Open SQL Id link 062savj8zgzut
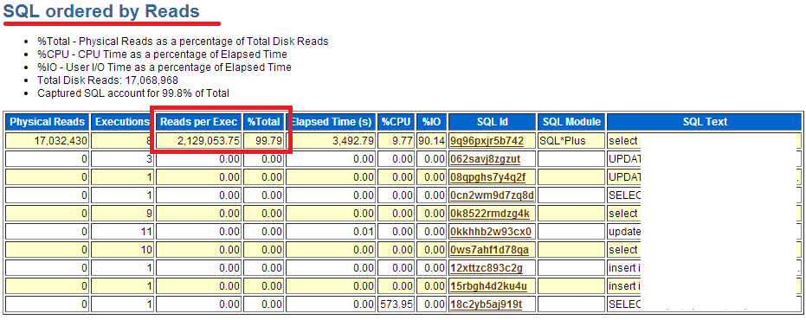The image size is (806, 320). 485,159
